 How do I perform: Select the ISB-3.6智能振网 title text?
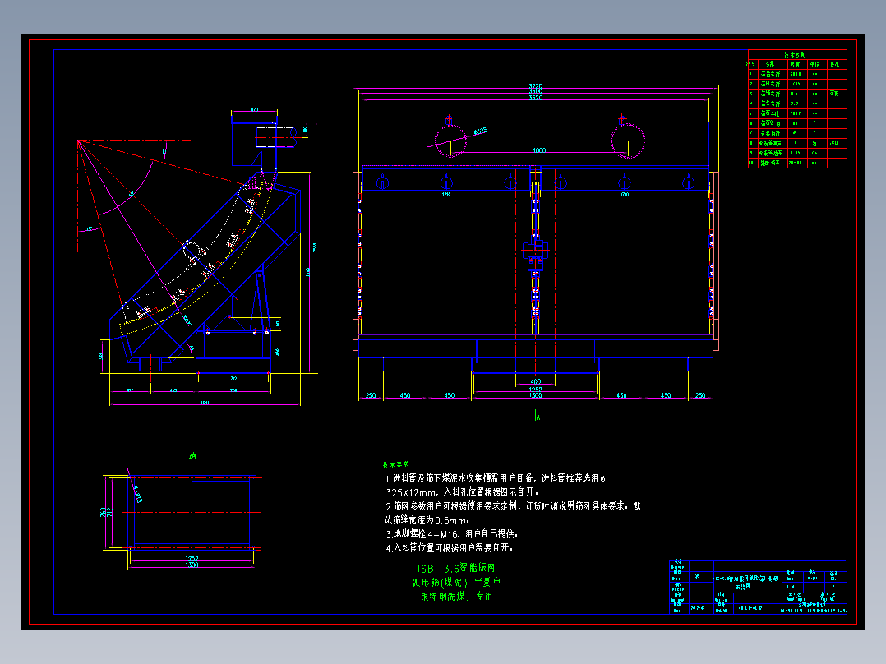click(x=456, y=568)
